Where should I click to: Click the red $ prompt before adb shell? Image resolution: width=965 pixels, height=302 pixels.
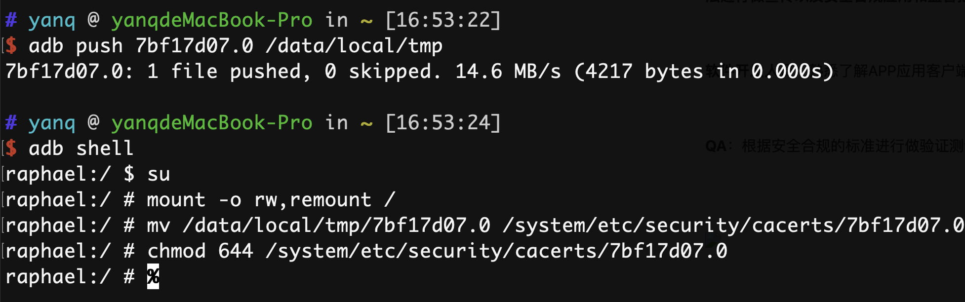coord(11,149)
